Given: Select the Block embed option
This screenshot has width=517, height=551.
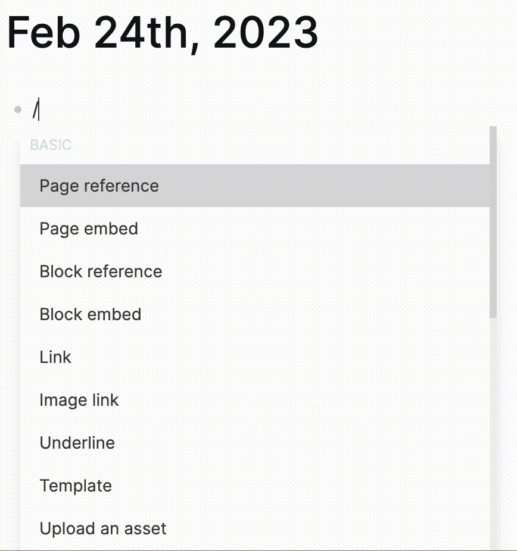Looking at the screenshot, I should point(90,314).
